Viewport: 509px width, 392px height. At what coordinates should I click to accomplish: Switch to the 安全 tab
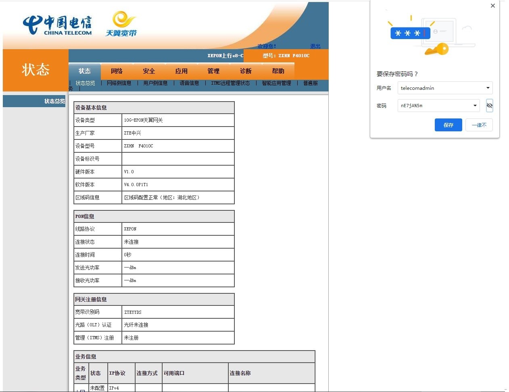click(149, 71)
